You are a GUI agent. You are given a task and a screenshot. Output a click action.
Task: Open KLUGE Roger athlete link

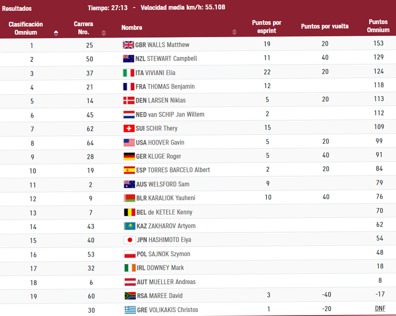coord(164,156)
